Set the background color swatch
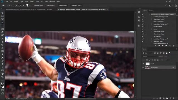Screen dimensions: 178x100 [3, 87]
